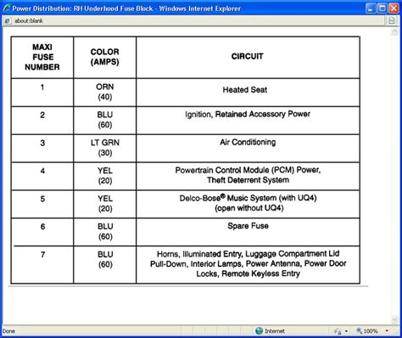The height and width of the screenshot is (338, 402).
Task: Click the compatibility view icon in address bar
Action: pos(392,20)
